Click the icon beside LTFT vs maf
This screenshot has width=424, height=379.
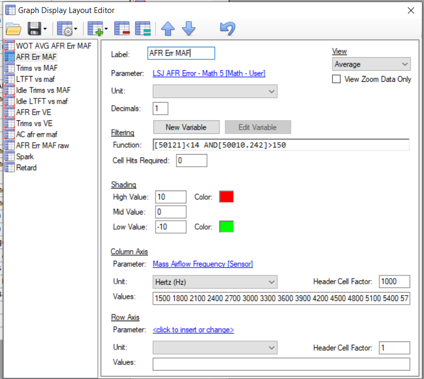tap(10, 79)
